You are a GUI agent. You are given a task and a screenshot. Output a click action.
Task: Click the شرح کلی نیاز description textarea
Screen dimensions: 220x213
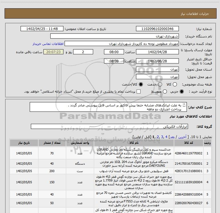click(108, 107)
